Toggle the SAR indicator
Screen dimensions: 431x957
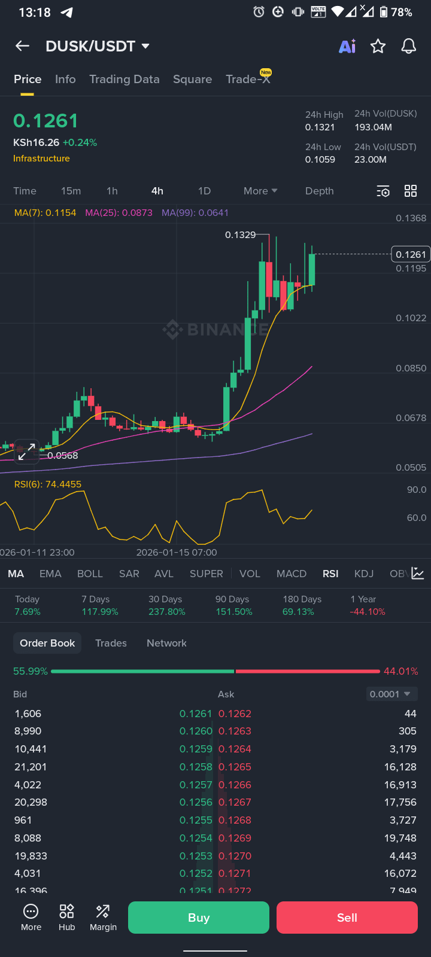click(x=129, y=574)
